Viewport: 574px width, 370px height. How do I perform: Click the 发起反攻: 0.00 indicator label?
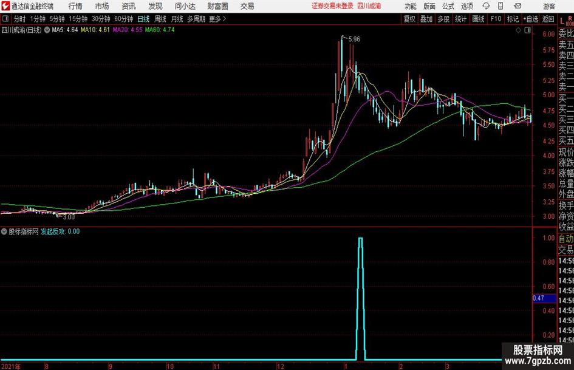coord(60,231)
